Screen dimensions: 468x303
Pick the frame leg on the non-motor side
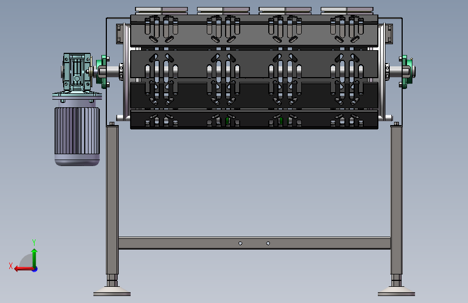coord(396,200)
